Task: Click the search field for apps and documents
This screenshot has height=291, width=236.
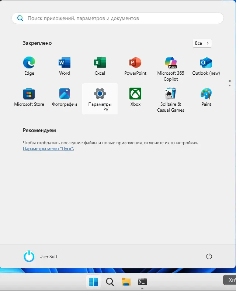Action: [x=118, y=18]
